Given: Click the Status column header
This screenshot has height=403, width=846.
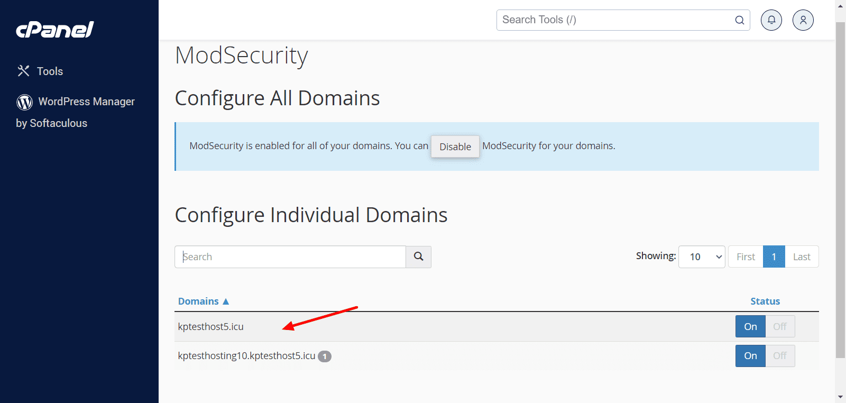Looking at the screenshot, I should (x=765, y=301).
